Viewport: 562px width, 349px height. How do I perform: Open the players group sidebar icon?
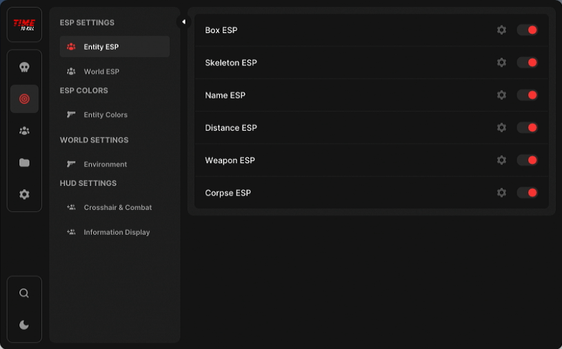click(x=24, y=131)
